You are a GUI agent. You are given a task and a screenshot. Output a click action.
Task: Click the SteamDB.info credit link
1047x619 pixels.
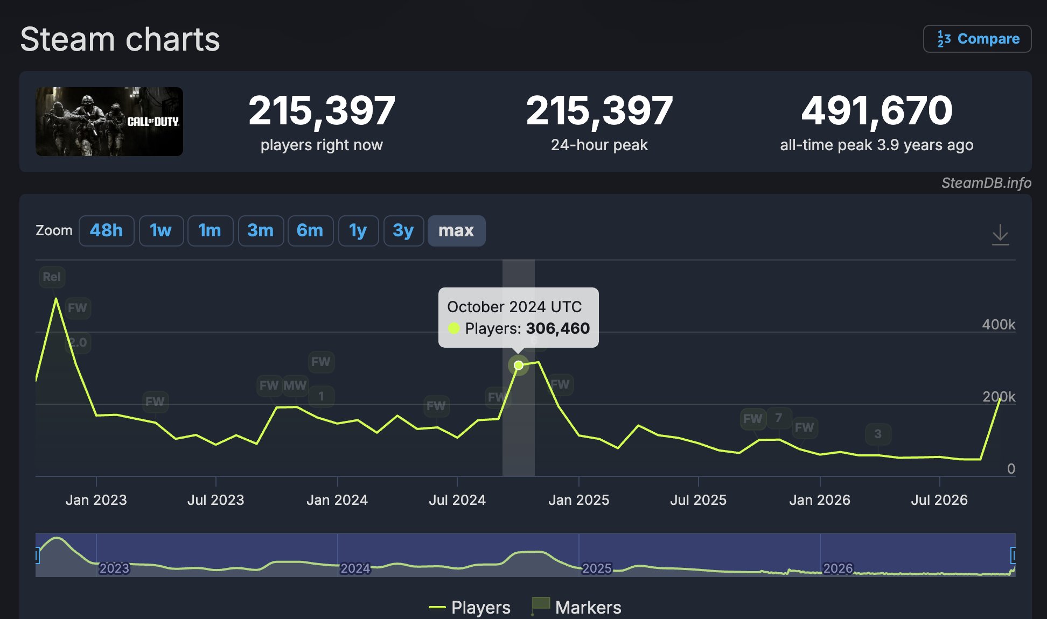[x=986, y=183]
